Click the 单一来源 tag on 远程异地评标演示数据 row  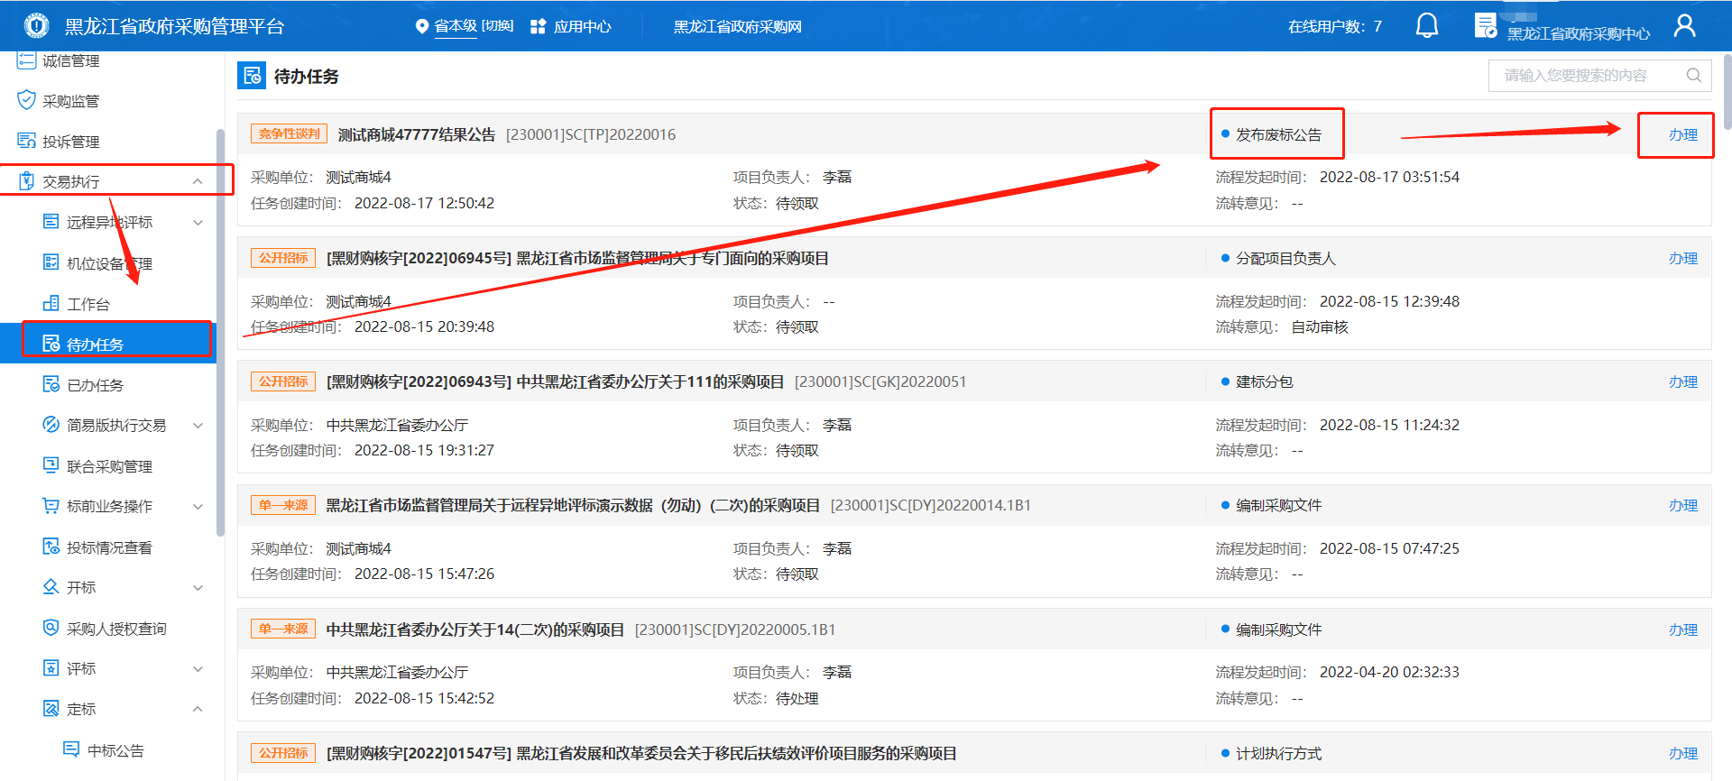tap(283, 505)
